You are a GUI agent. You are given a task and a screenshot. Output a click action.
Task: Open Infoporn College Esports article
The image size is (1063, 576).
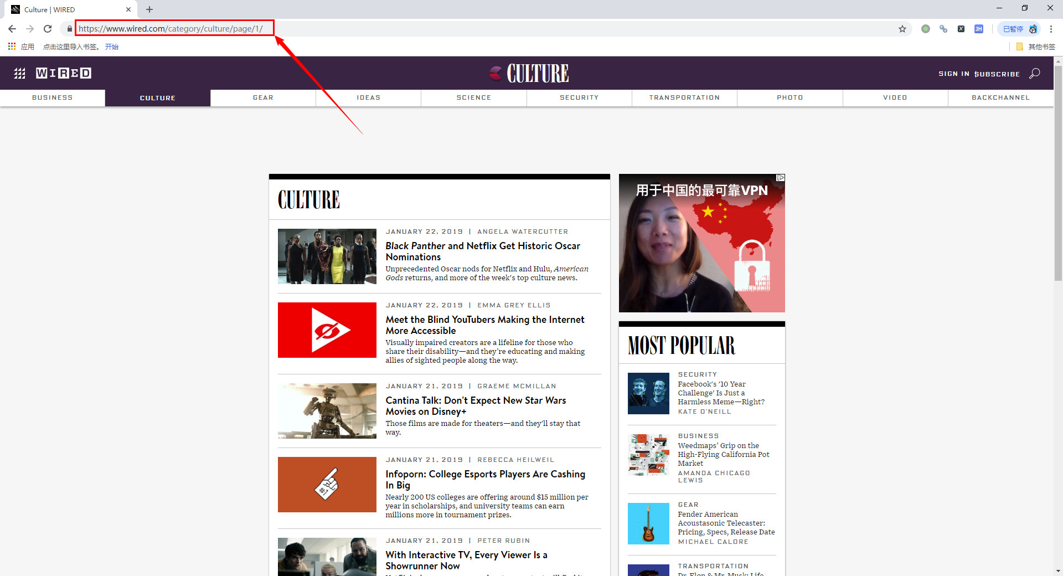(x=485, y=479)
